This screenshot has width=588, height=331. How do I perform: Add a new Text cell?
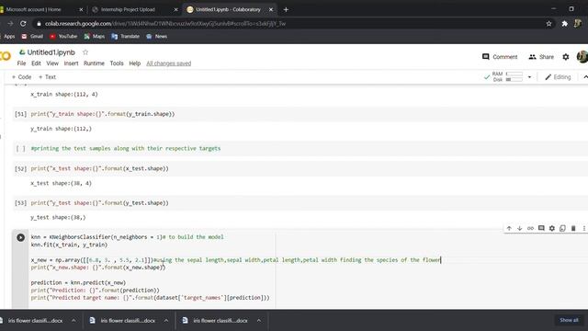(47, 77)
